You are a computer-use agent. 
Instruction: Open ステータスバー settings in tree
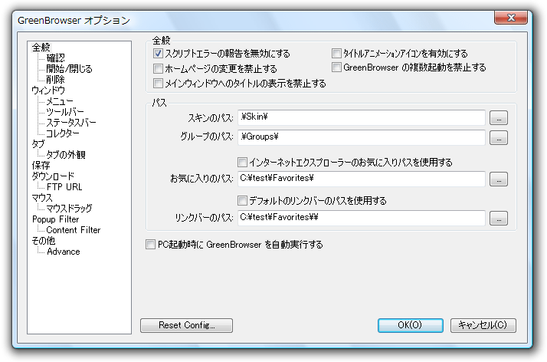(71, 123)
